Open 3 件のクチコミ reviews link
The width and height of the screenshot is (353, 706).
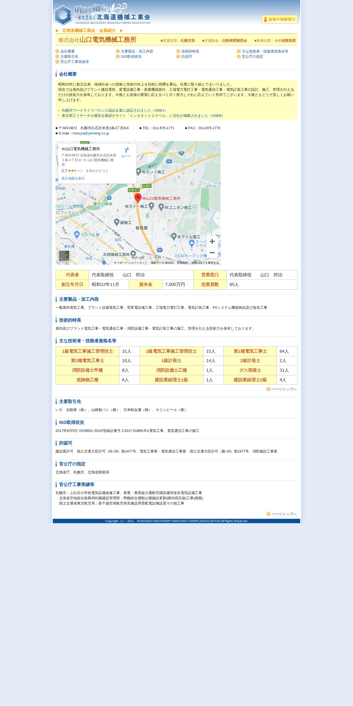pos(97,171)
